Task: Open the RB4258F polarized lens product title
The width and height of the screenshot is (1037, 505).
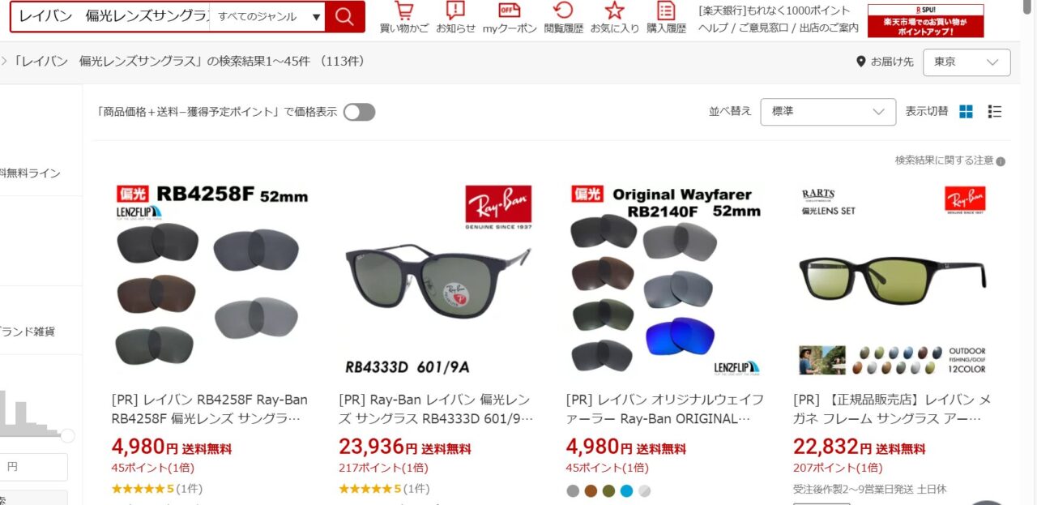Action: (209, 409)
